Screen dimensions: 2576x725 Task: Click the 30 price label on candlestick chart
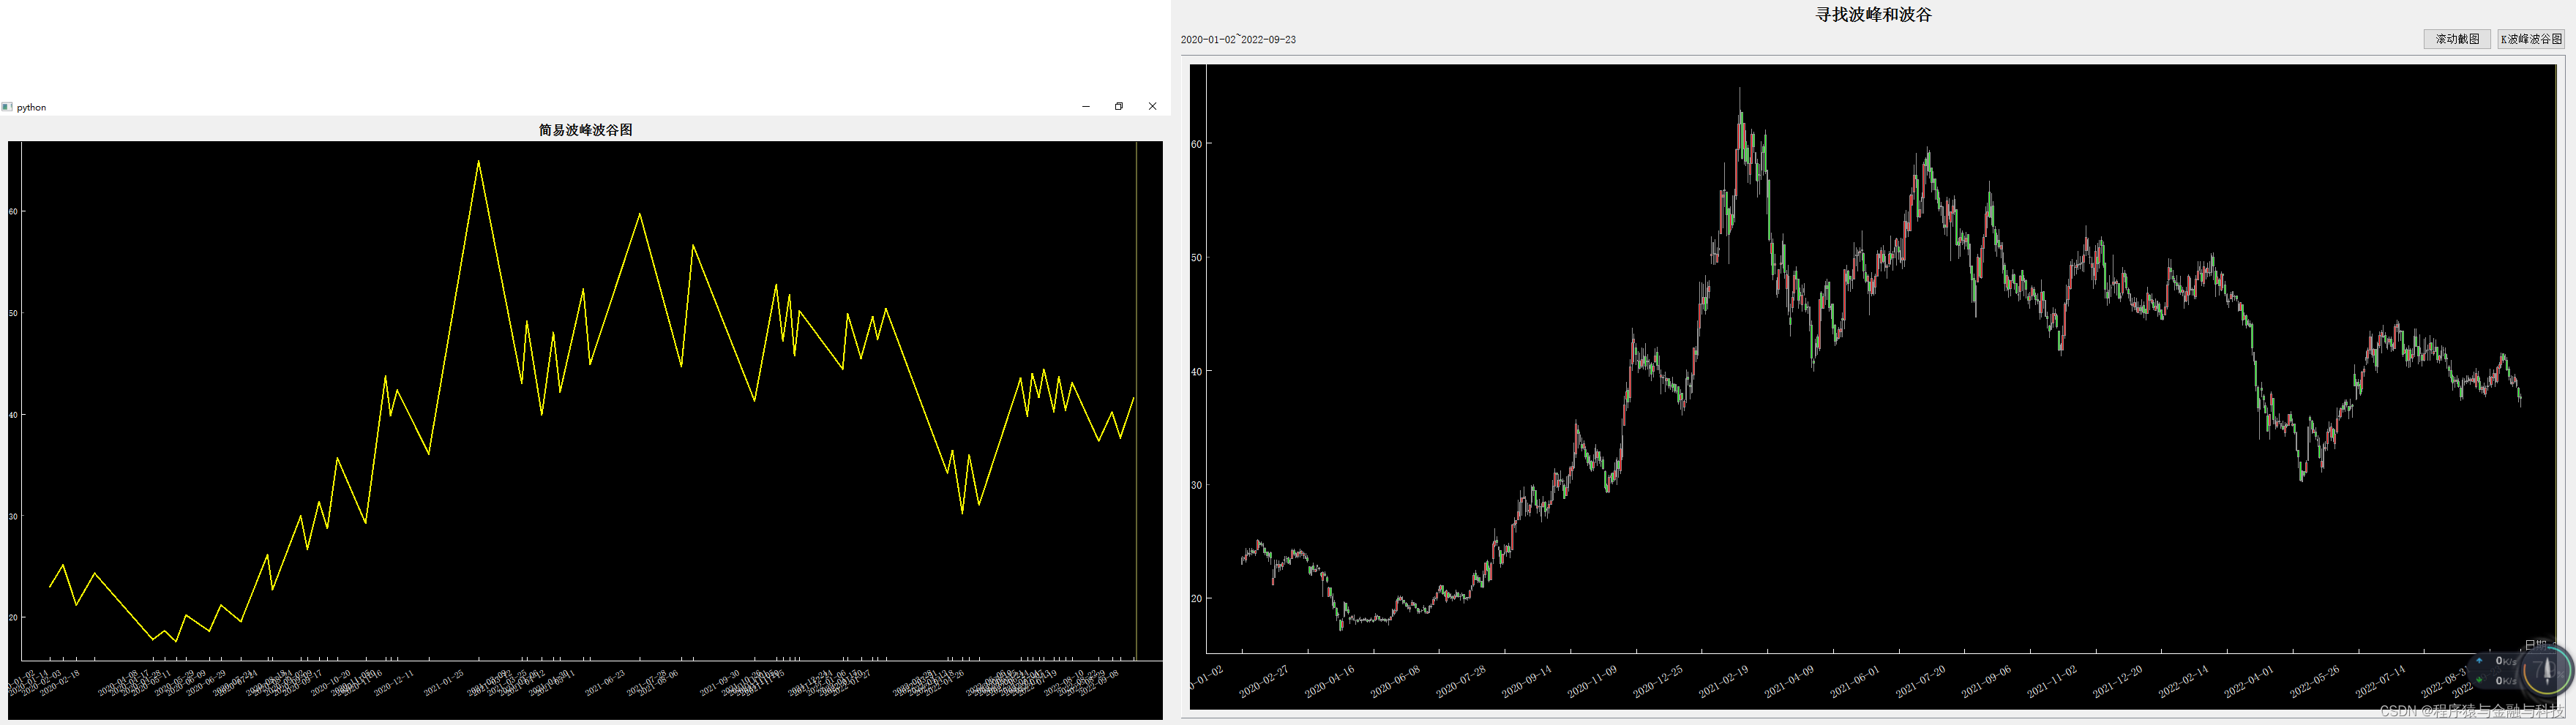tap(1196, 486)
